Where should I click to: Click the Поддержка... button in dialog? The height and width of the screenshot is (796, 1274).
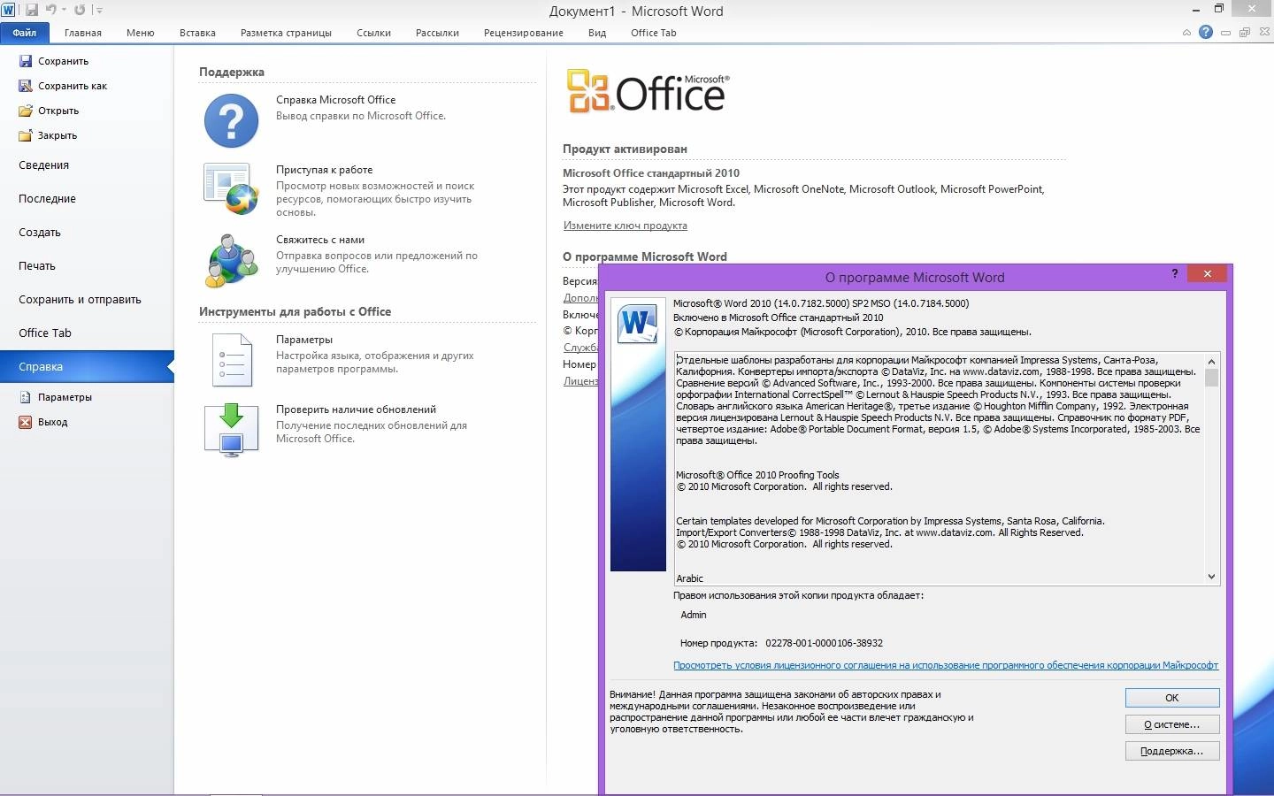1172,751
